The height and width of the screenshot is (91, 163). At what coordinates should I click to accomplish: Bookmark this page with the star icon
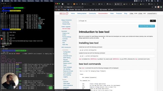pyautogui.click(x=152, y=7)
